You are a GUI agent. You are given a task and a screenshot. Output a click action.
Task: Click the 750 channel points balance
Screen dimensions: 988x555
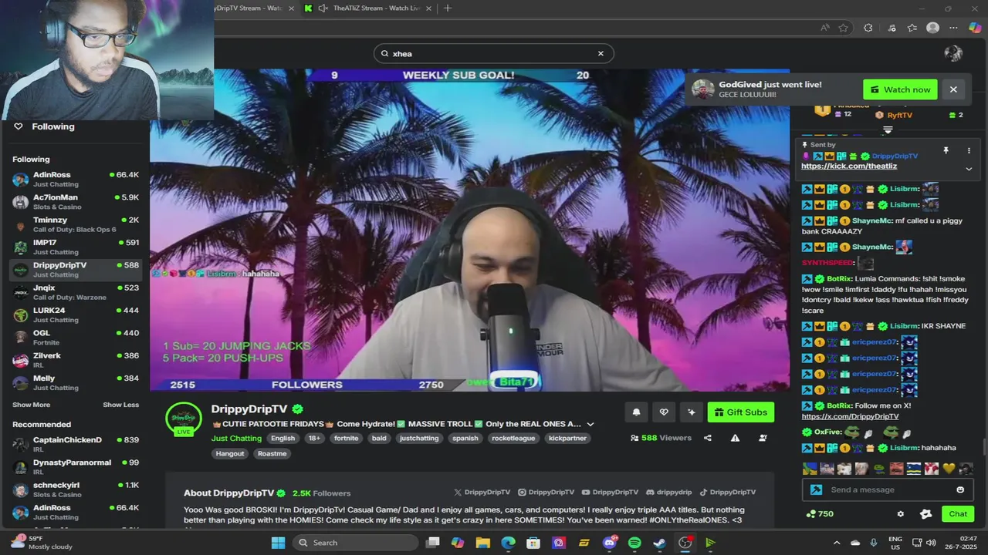pos(820,514)
